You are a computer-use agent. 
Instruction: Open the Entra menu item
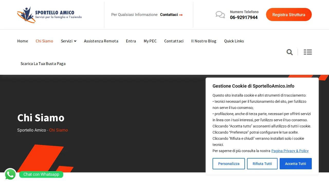(131, 41)
